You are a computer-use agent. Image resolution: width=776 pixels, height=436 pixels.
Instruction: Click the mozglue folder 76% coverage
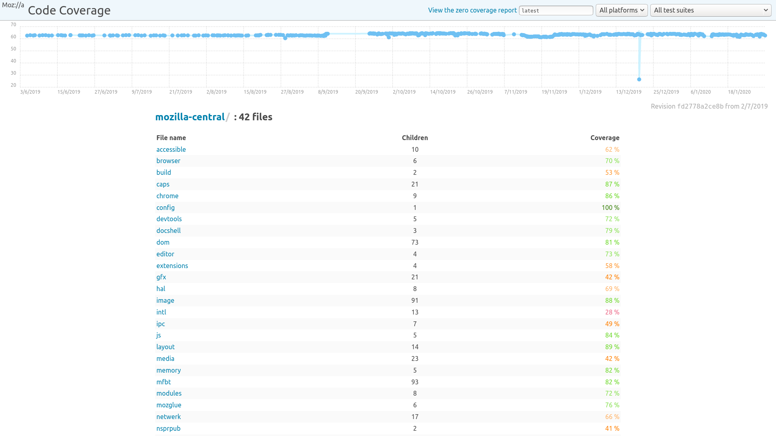(169, 405)
